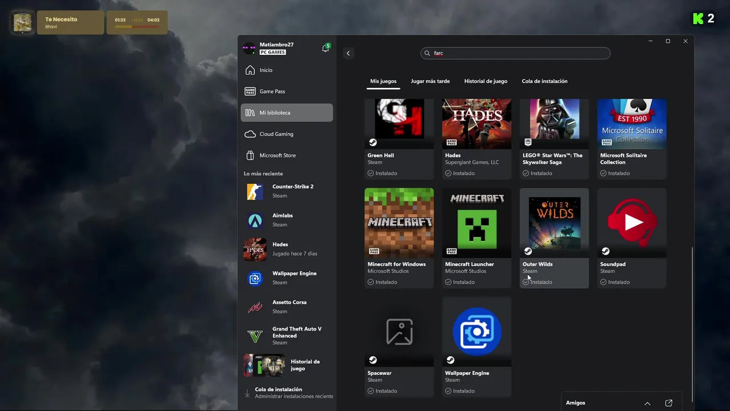Open Minecraft Launcher cover
This screenshot has width=730, height=411.
[x=477, y=223]
